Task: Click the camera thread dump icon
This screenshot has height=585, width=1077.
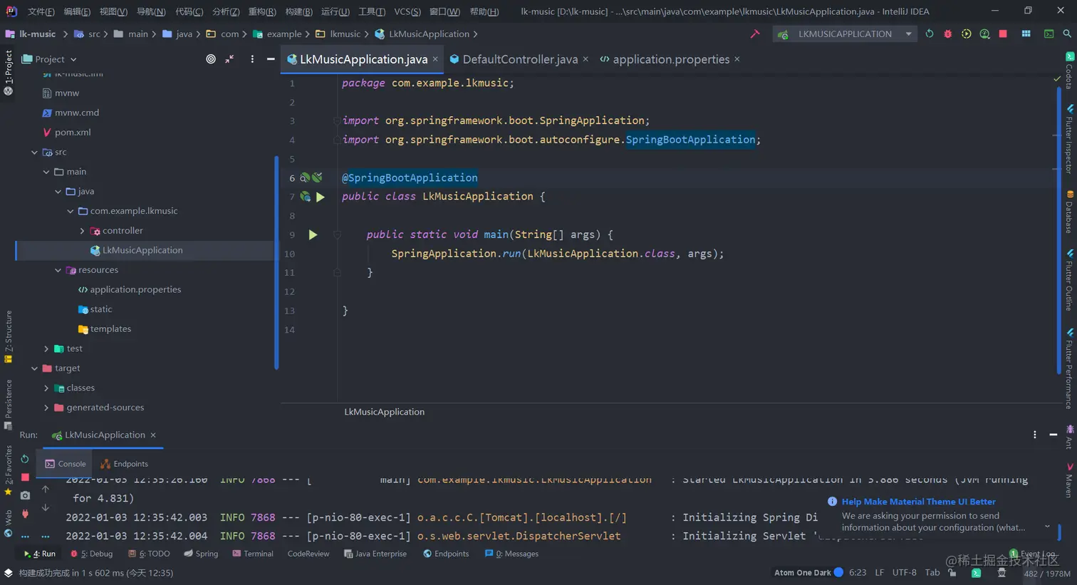Action: pyautogui.click(x=25, y=495)
